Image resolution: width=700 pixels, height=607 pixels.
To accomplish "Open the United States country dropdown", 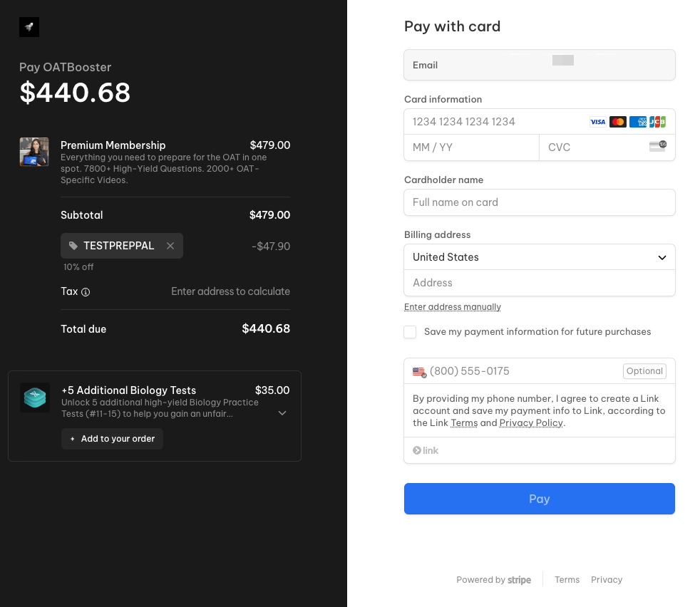I will point(539,257).
